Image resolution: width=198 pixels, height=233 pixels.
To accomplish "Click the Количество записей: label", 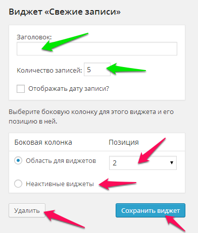I will tap(49, 70).
